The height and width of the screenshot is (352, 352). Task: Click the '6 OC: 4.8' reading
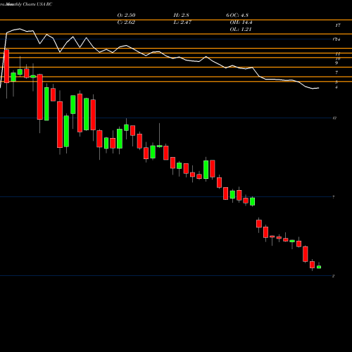[237, 15]
